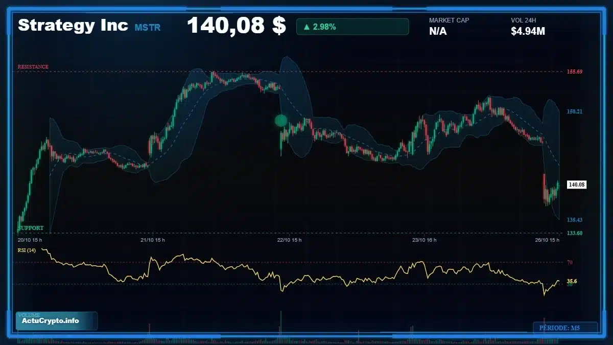Click the RESISTANCE line label
Viewport: 613px width, 345px height.
(x=33, y=66)
